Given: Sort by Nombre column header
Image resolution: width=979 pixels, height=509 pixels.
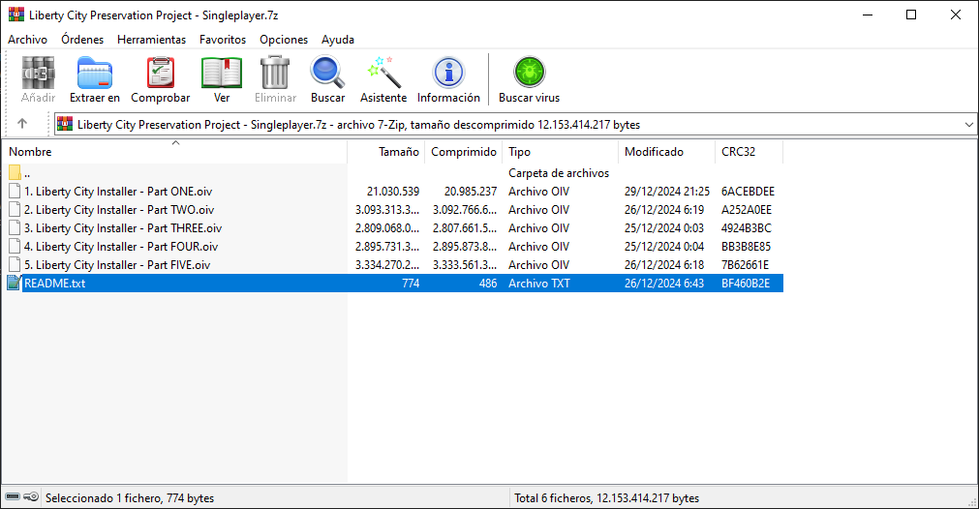Looking at the screenshot, I should (175, 152).
